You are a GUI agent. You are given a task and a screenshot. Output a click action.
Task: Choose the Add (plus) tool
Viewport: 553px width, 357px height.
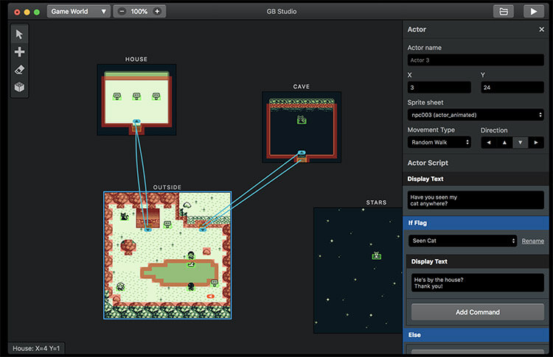pyautogui.click(x=19, y=52)
